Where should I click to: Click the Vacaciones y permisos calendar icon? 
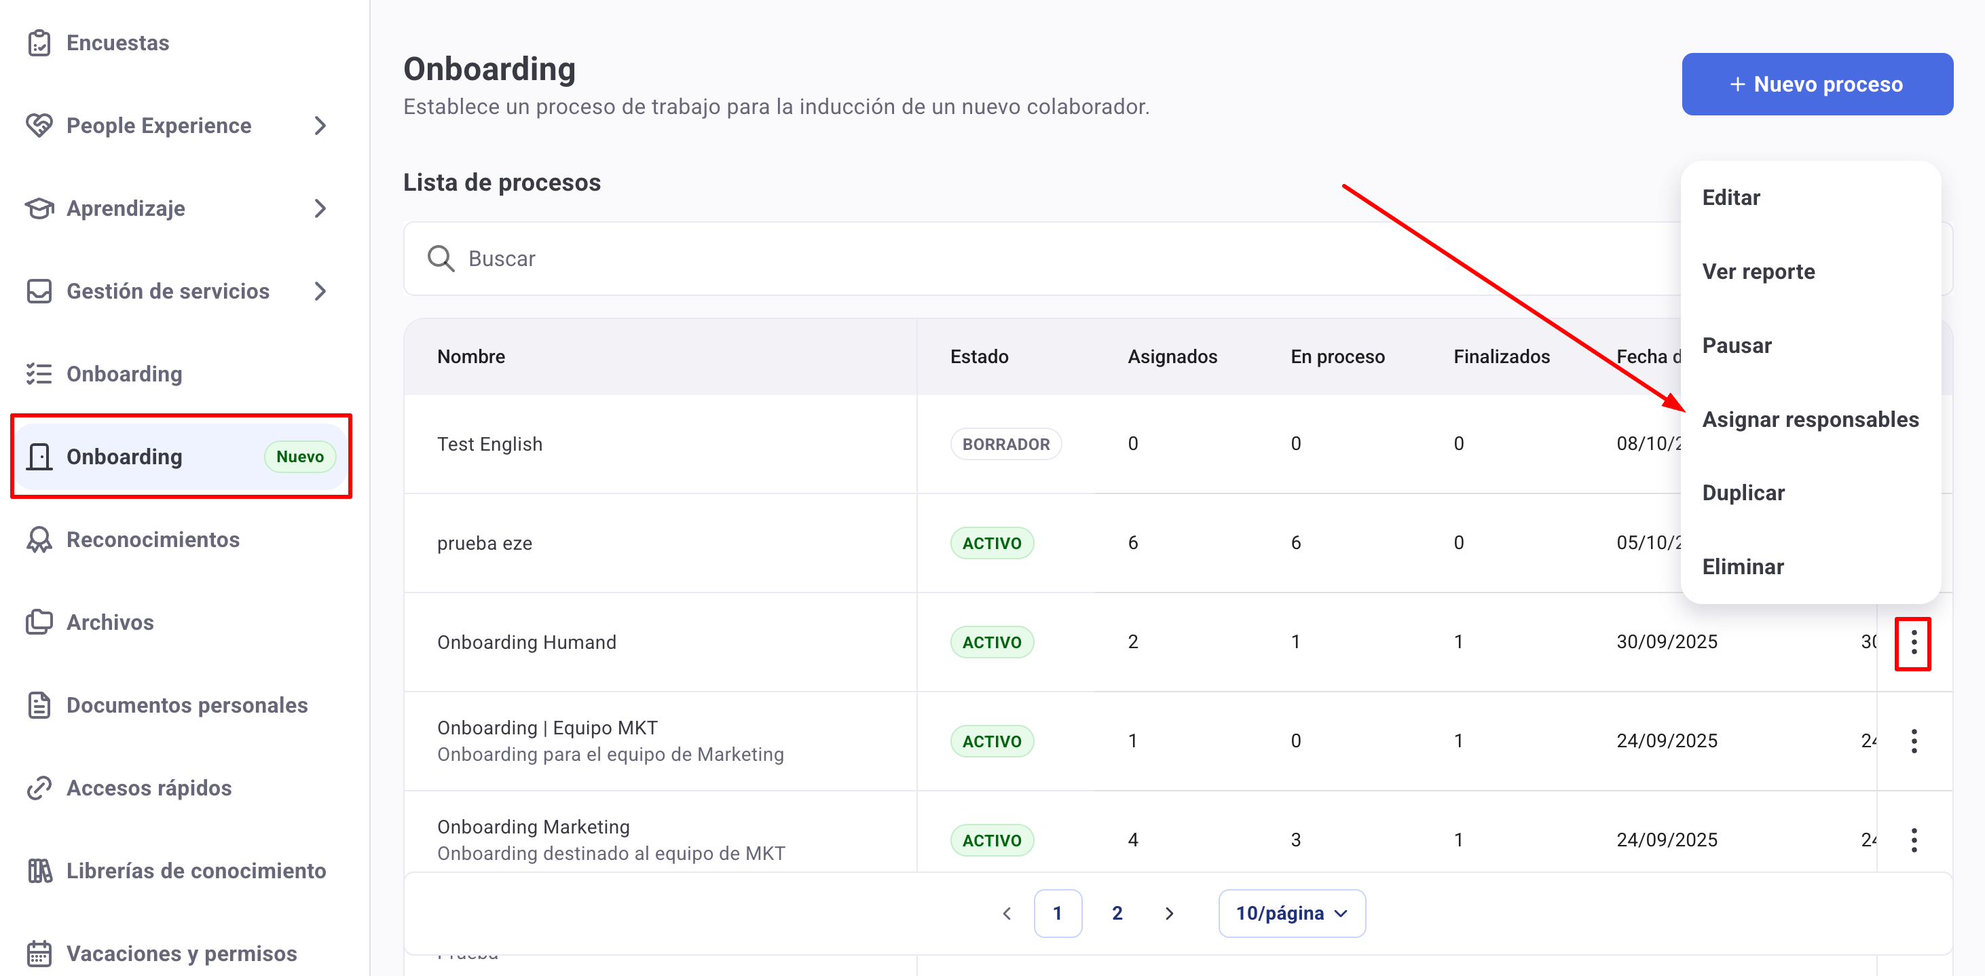39,954
